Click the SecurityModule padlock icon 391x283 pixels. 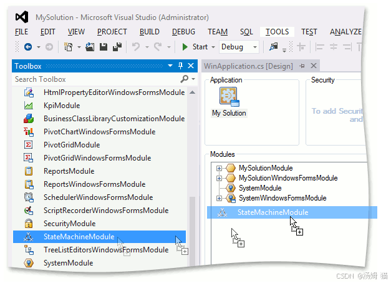click(x=29, y=224)
